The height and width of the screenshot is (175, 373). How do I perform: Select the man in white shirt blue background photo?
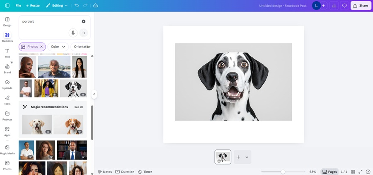coord(27,150)
